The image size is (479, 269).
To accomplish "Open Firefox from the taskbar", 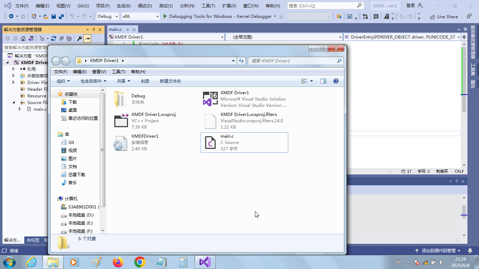I will 118,262.
